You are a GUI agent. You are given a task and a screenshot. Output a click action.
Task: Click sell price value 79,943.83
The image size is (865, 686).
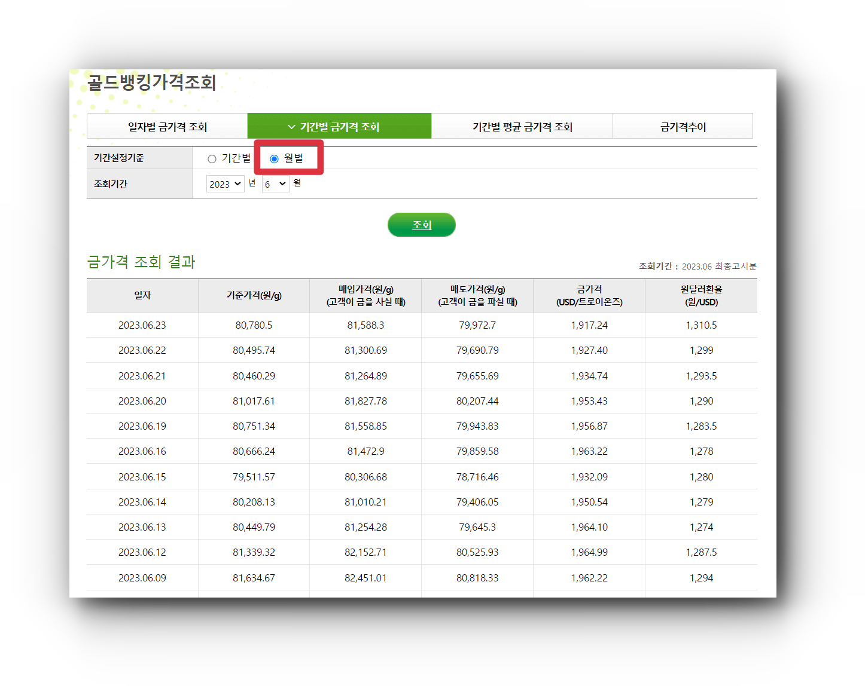click(x=477, y=426)
